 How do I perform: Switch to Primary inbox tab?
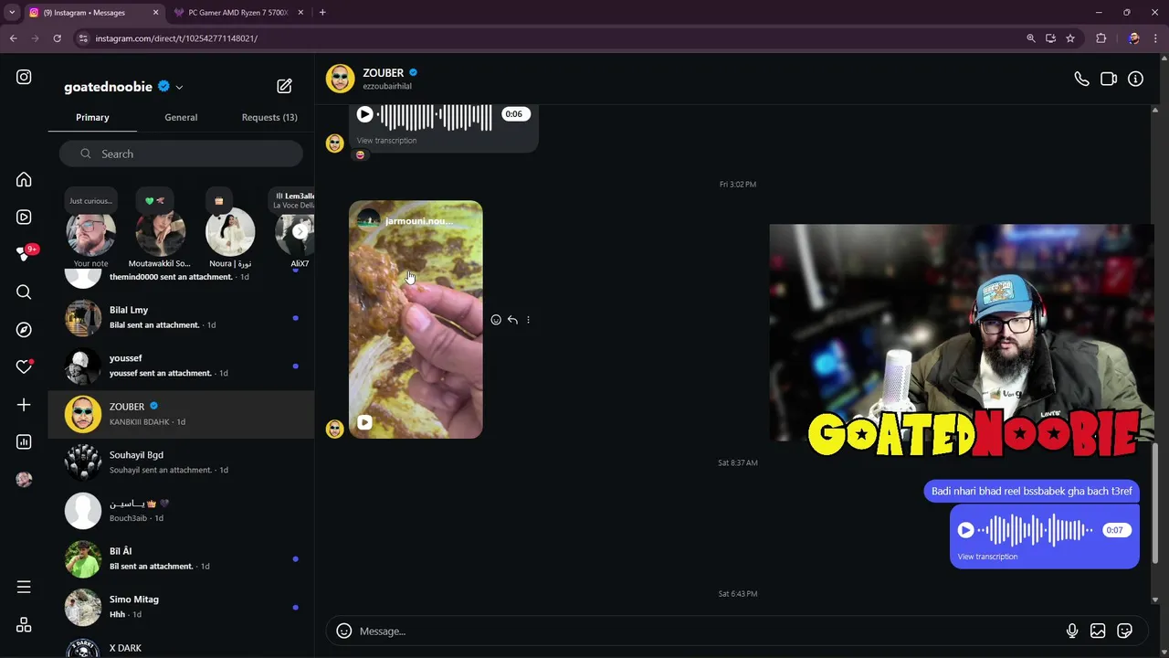[92, 117]
